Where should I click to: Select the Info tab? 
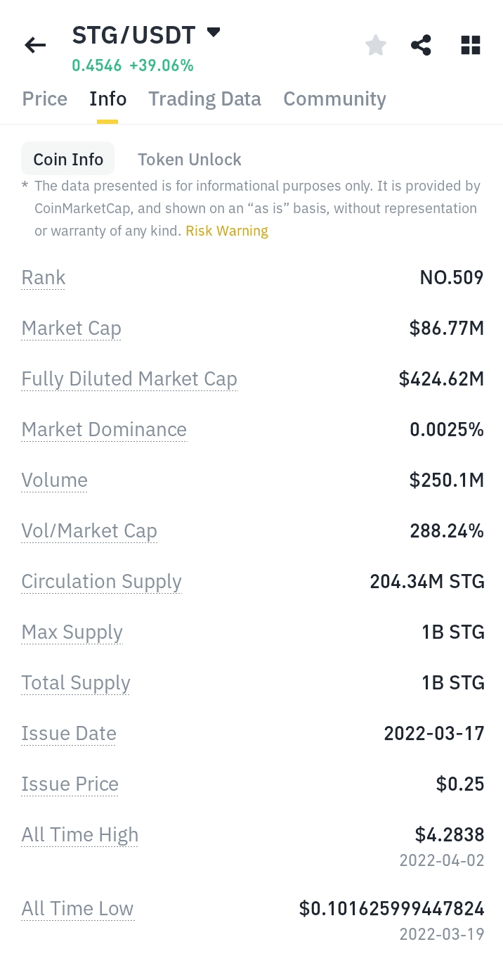[107, 98]
